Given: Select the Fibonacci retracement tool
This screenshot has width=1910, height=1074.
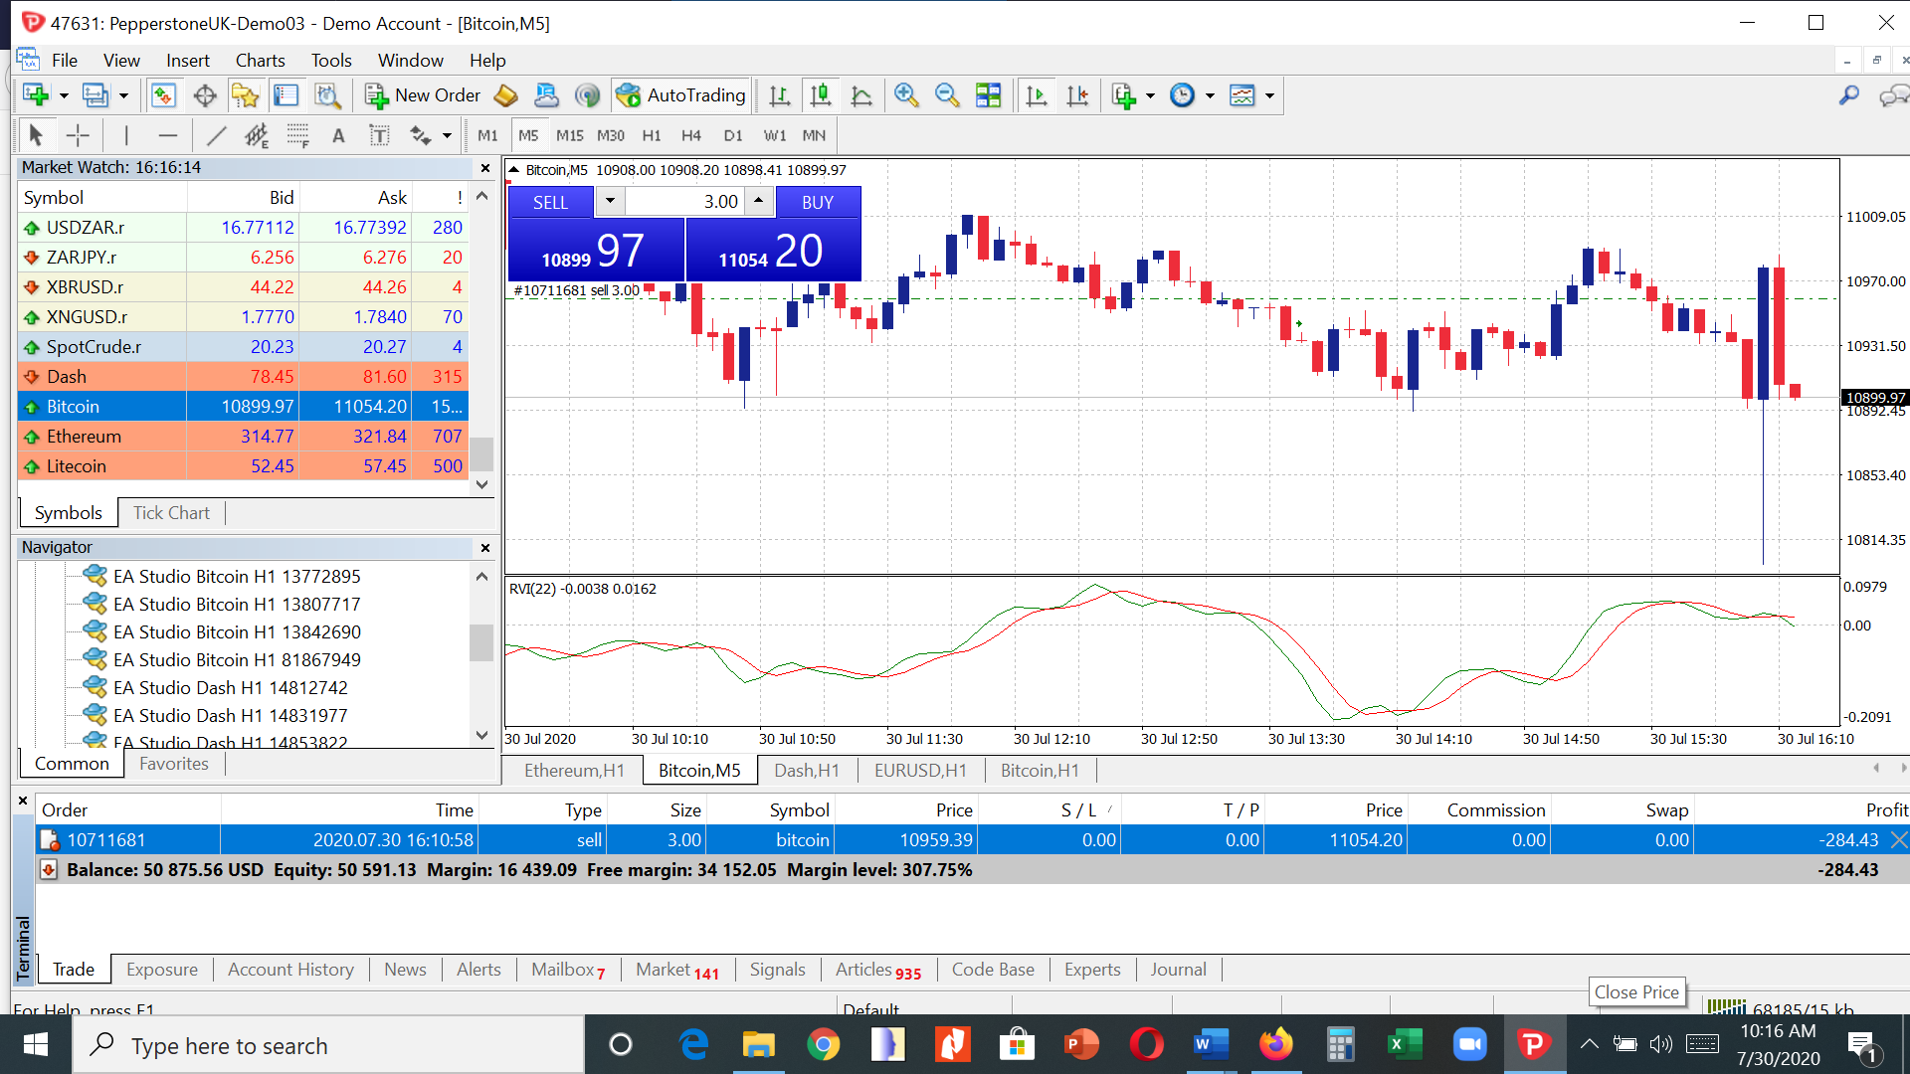Looking at the screenshot, I should click(x=297, y=135).
